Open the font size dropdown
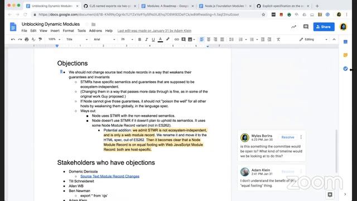 [x=127, y=40]
